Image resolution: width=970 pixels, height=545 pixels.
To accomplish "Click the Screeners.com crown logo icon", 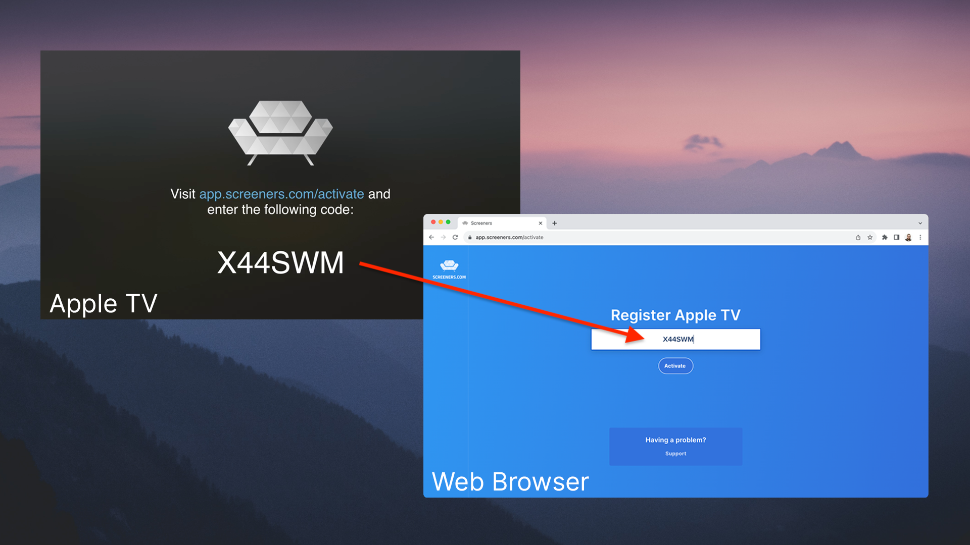I will tap(448, 265).
